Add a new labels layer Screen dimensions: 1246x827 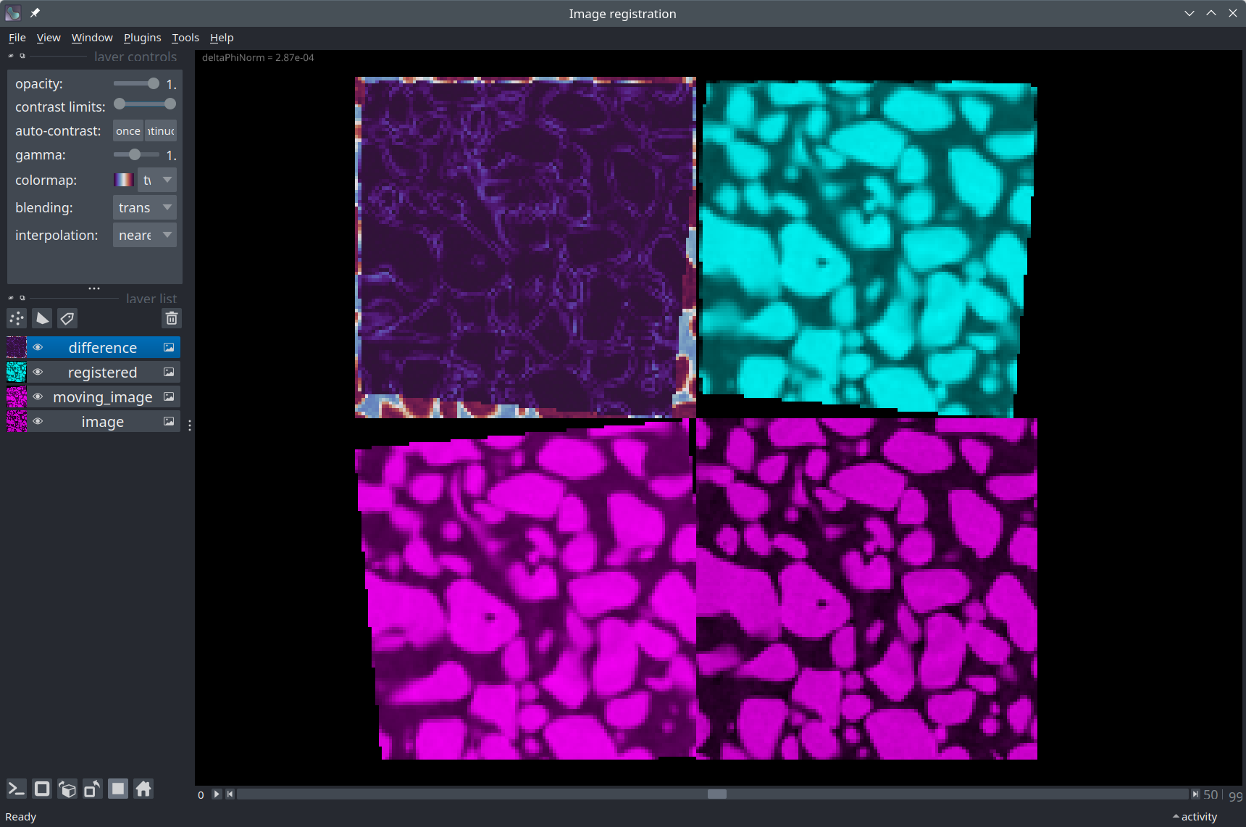click(67, 318)
